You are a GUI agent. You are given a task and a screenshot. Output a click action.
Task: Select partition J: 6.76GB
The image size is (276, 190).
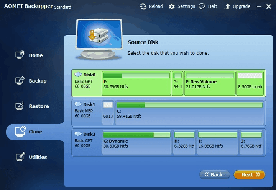[251, 143]
